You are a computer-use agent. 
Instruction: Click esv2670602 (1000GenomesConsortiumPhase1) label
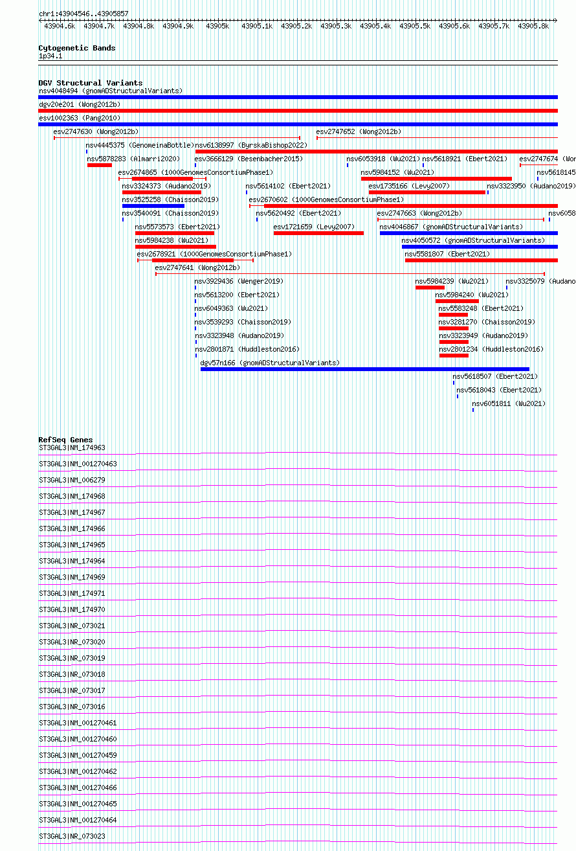326,199
